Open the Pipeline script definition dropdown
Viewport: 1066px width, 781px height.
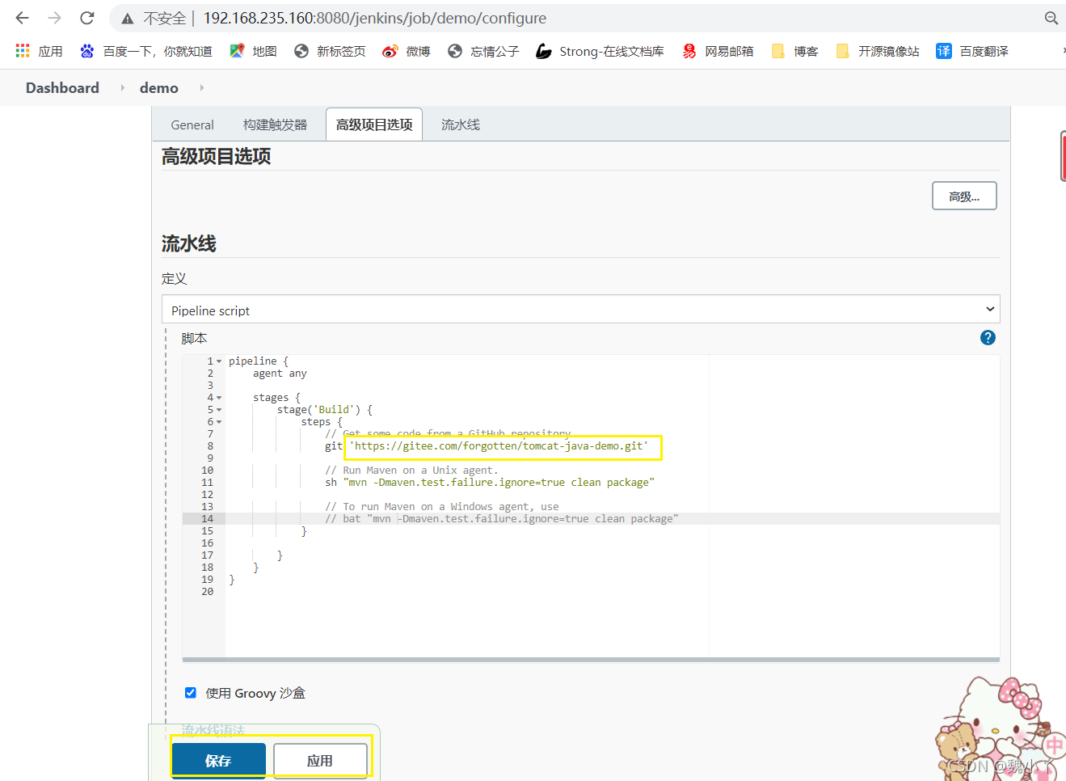pos(581,310)
